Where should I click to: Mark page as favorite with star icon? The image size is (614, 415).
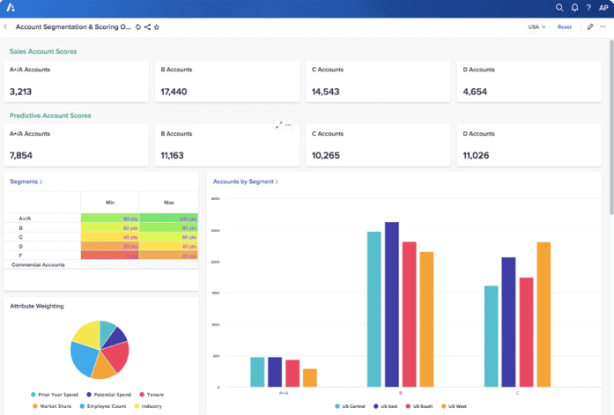[x=157, y=27]
